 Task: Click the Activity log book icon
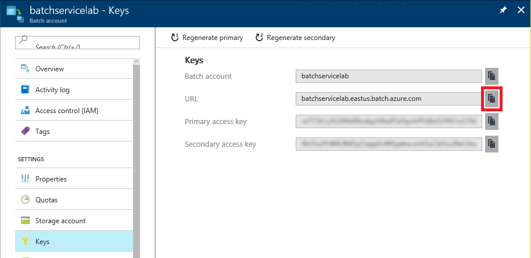point(26,90)
